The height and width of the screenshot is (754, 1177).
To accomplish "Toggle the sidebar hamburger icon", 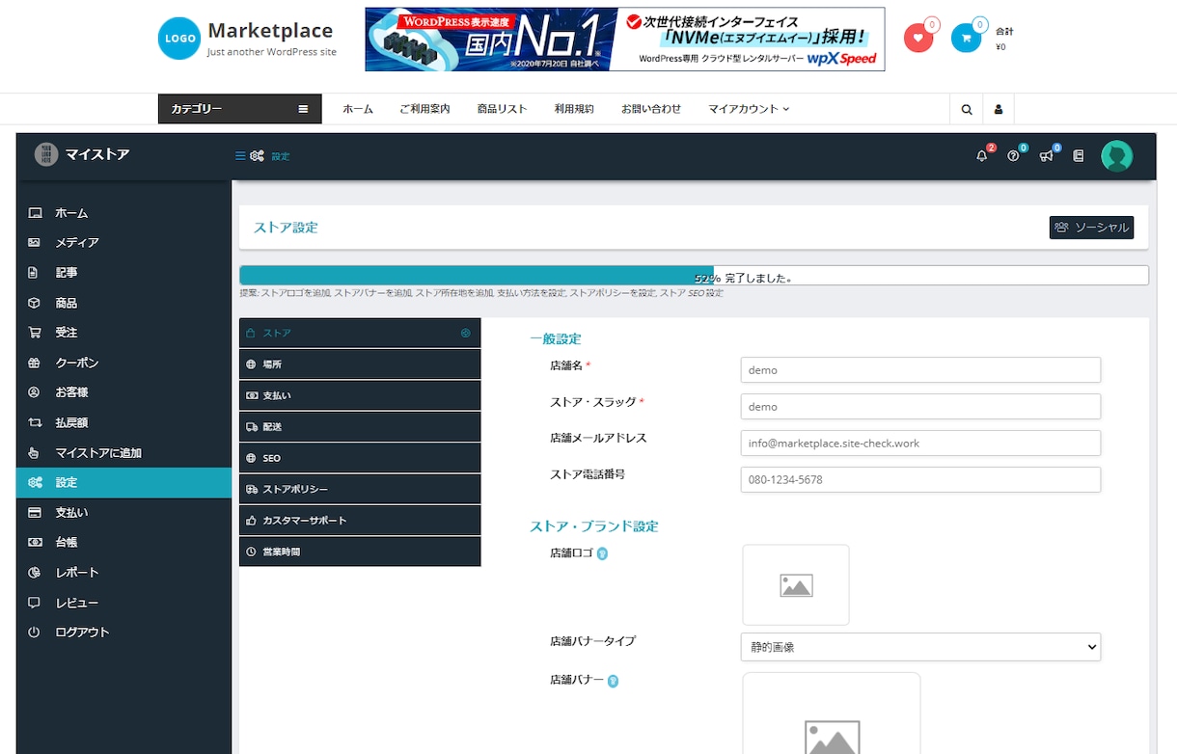I will click(x=240, y=156).
